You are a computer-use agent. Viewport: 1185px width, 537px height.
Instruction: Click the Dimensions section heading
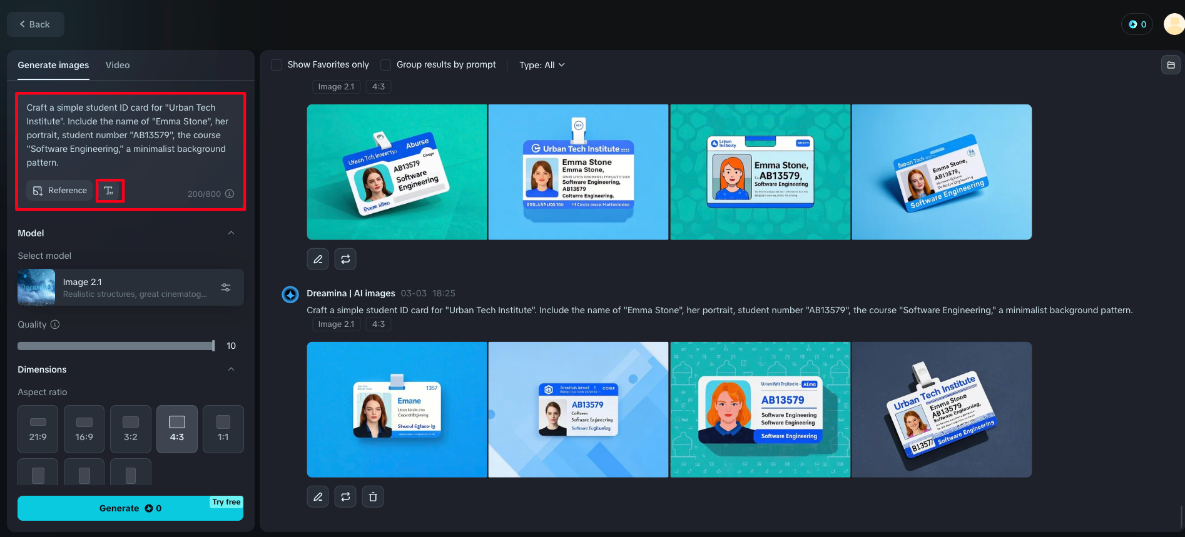[42, 369]
